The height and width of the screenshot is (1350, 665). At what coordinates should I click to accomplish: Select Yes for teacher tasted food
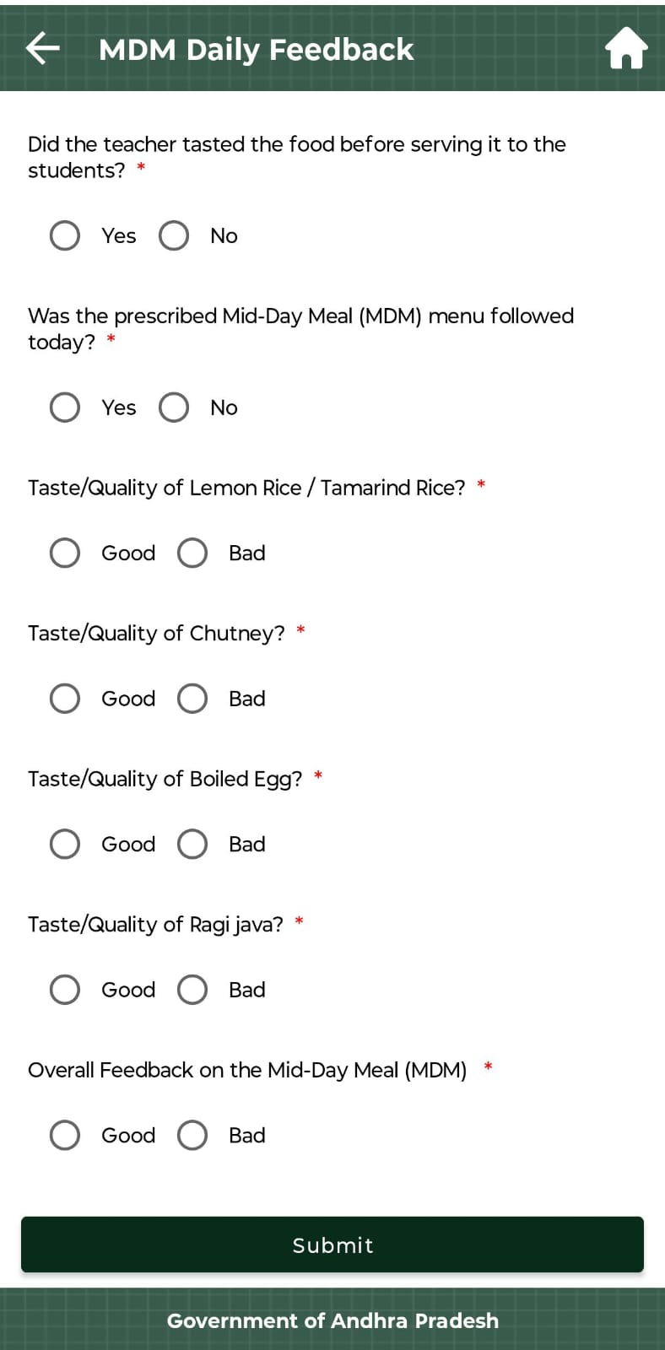(65, 235)
